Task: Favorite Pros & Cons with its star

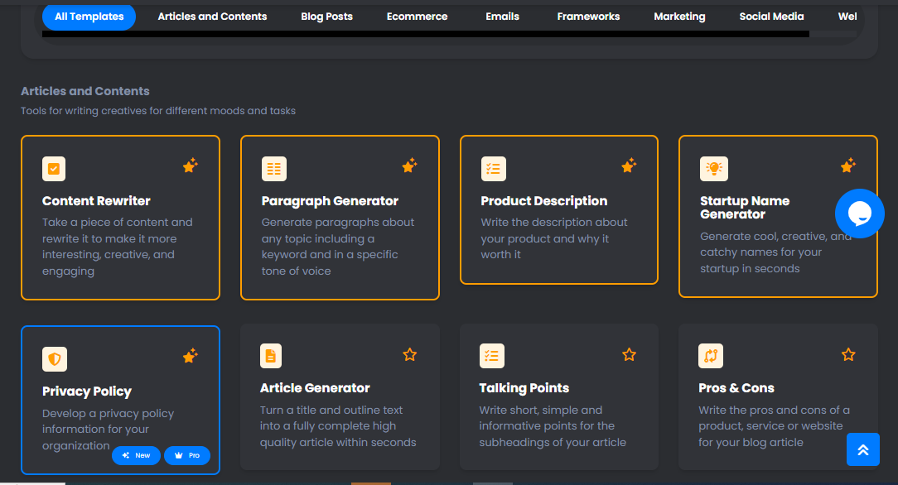Action: click(848, 354)
